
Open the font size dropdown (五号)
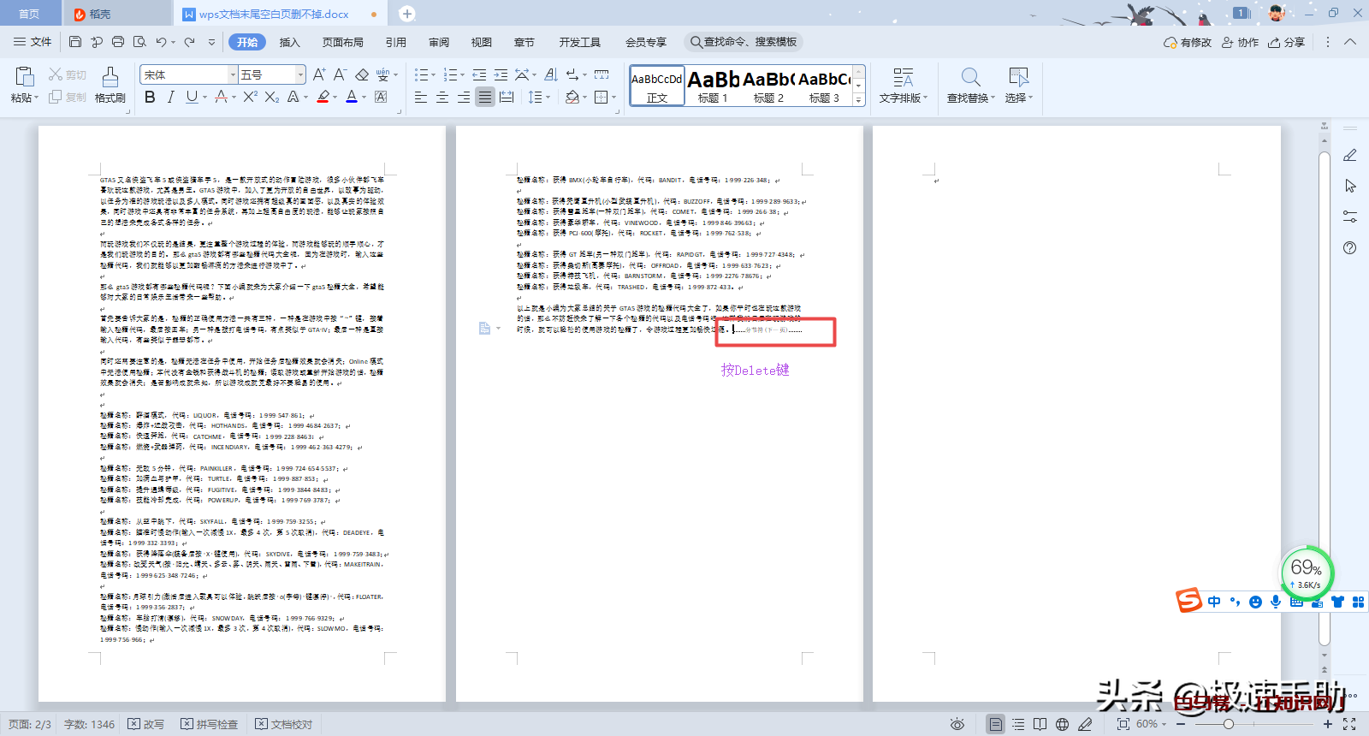click(300, 75)
